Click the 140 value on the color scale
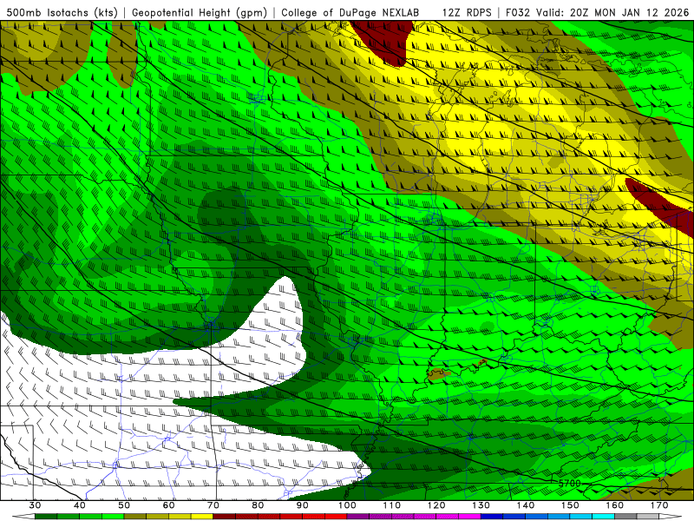 pyautogui.click(x=526, y=505)
